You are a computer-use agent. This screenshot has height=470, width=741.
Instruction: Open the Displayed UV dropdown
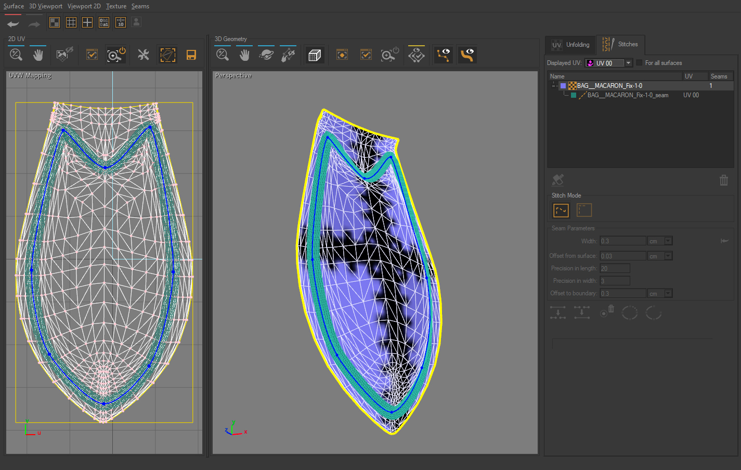[628, 63]
